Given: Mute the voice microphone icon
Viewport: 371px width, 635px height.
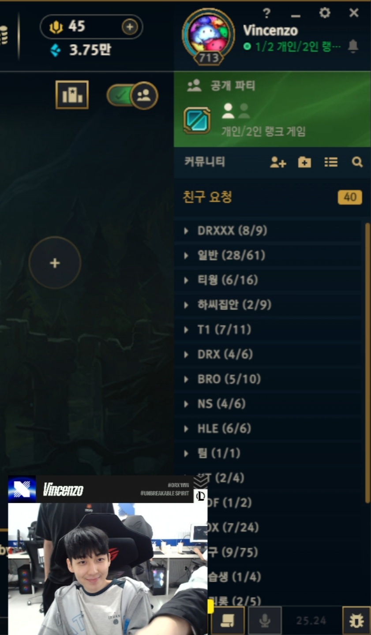Looking at the screenshot, I should tap(265, 621).
